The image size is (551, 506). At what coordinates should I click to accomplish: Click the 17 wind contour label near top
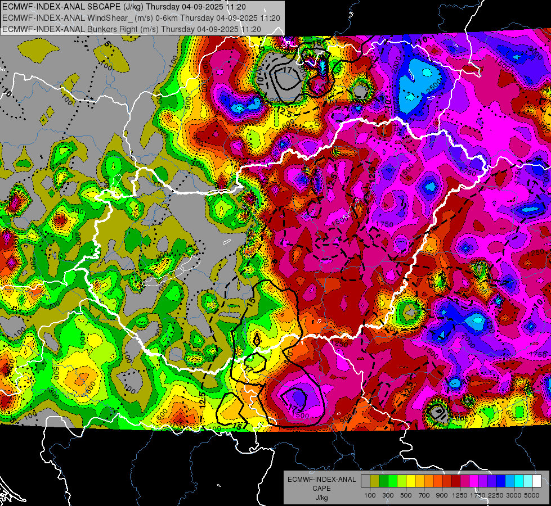click(x=288, y=70)
